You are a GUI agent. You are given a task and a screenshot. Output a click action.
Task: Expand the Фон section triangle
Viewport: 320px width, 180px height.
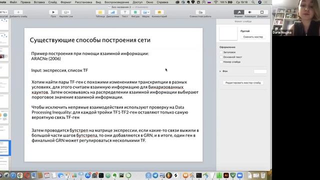tap(220, 71)
